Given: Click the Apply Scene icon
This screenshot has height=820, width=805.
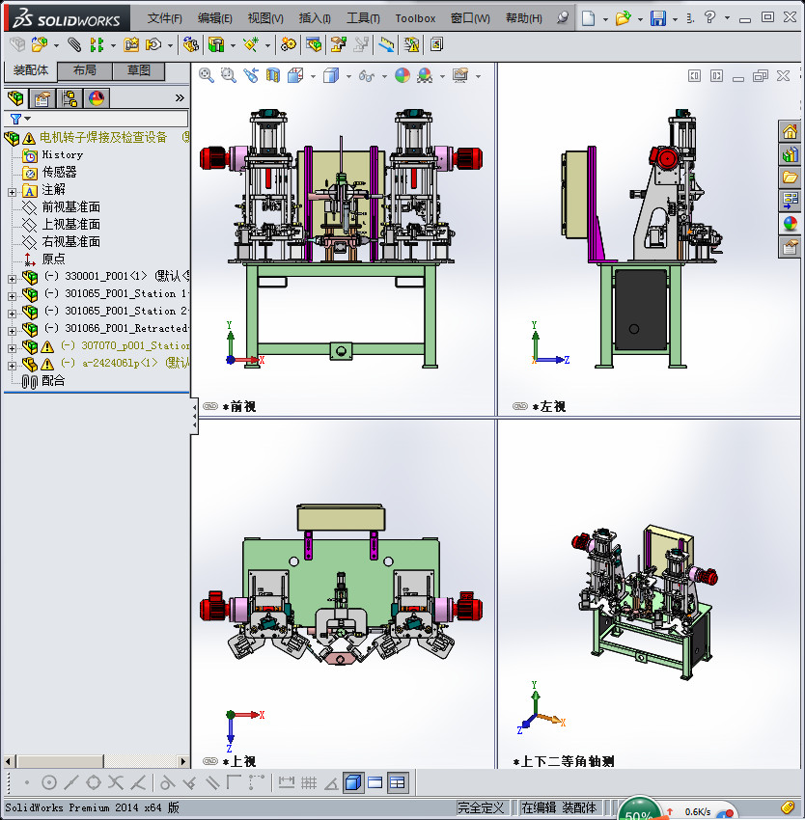Looking at the screenshot, I should coord(425,76).
